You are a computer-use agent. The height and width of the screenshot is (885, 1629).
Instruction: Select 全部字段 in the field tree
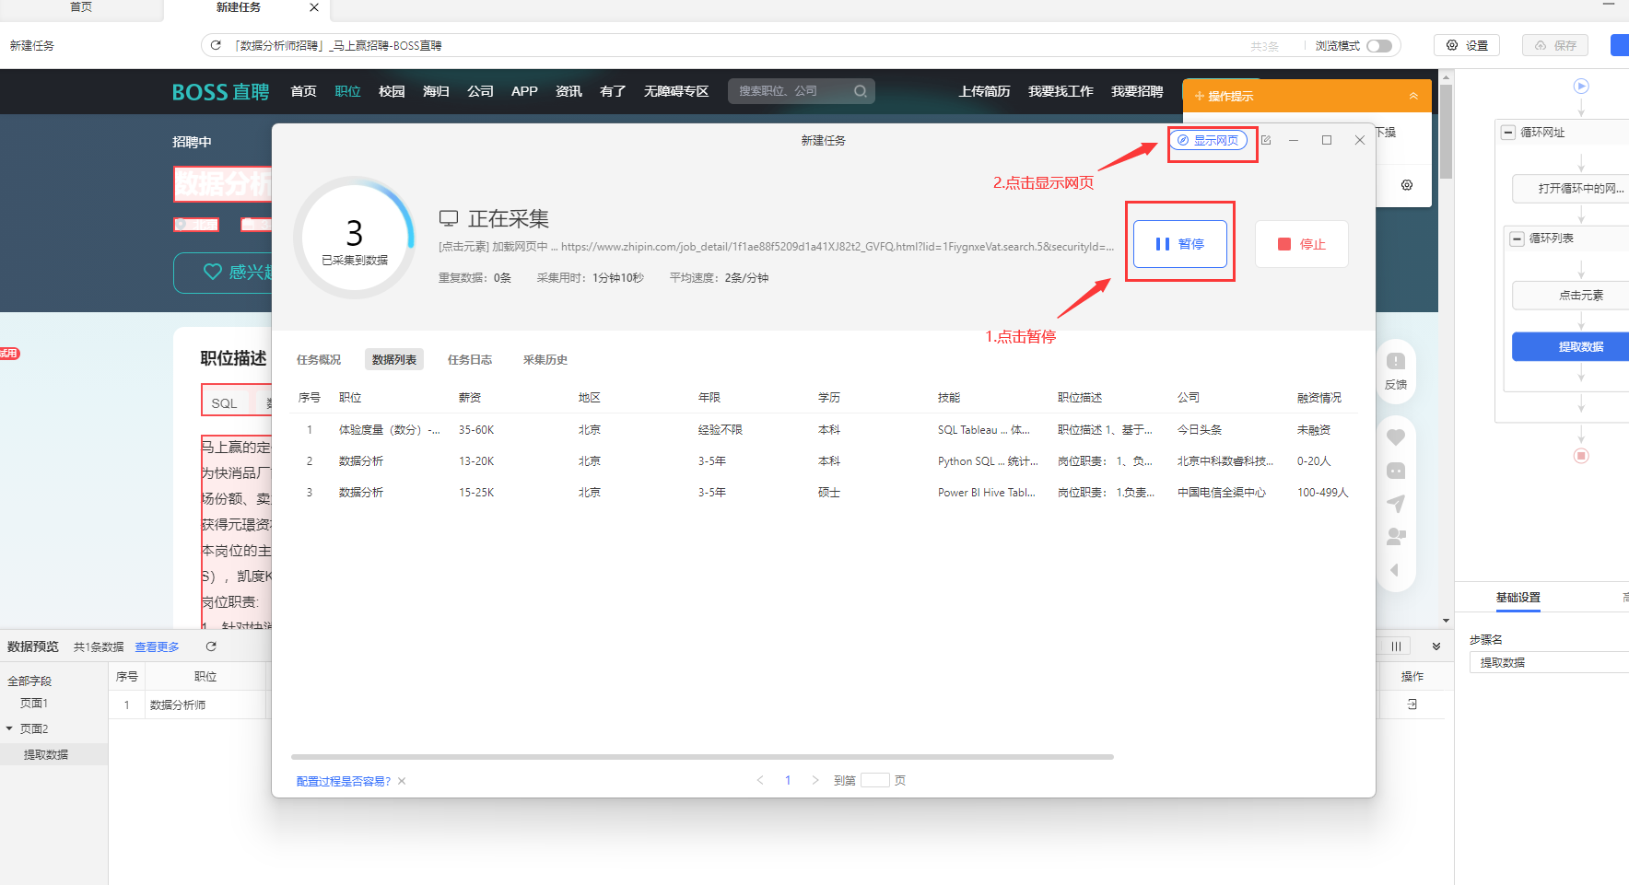pos(29,681)
